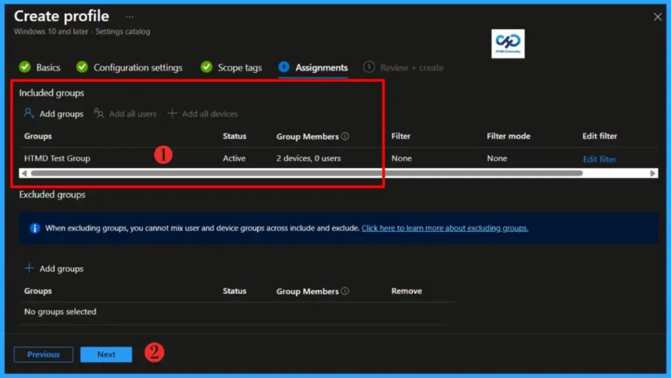This screenshot has height=378, width=671.
Task: Click the Filter mode column header
Action: pos(508,136)
